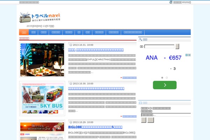Open the champagne dinner article thumbnail
Screen dimensions: 210x140
click(42, 60)
